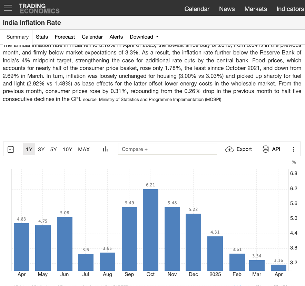Expand the Download dropdown
The height and width of the screenshot is (286, 305).
[144, 37]
